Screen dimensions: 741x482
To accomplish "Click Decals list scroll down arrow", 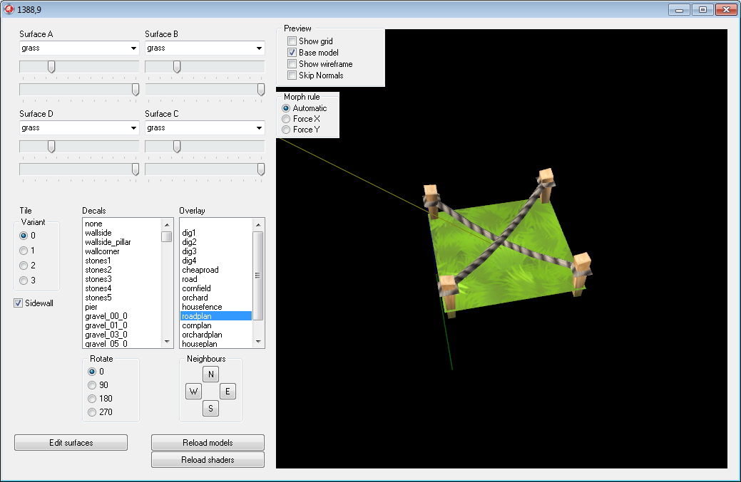I will (x=167, y=342).
